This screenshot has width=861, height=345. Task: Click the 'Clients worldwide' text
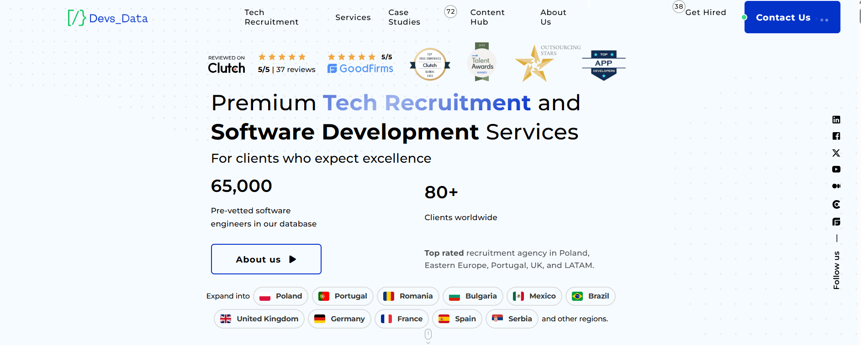(461, 217)
